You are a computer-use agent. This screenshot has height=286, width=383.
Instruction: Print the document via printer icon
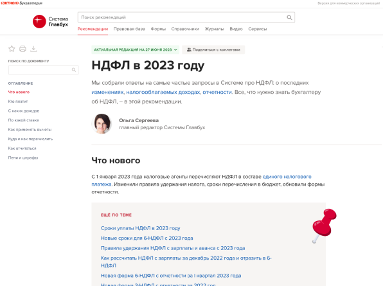pos(22,49)
